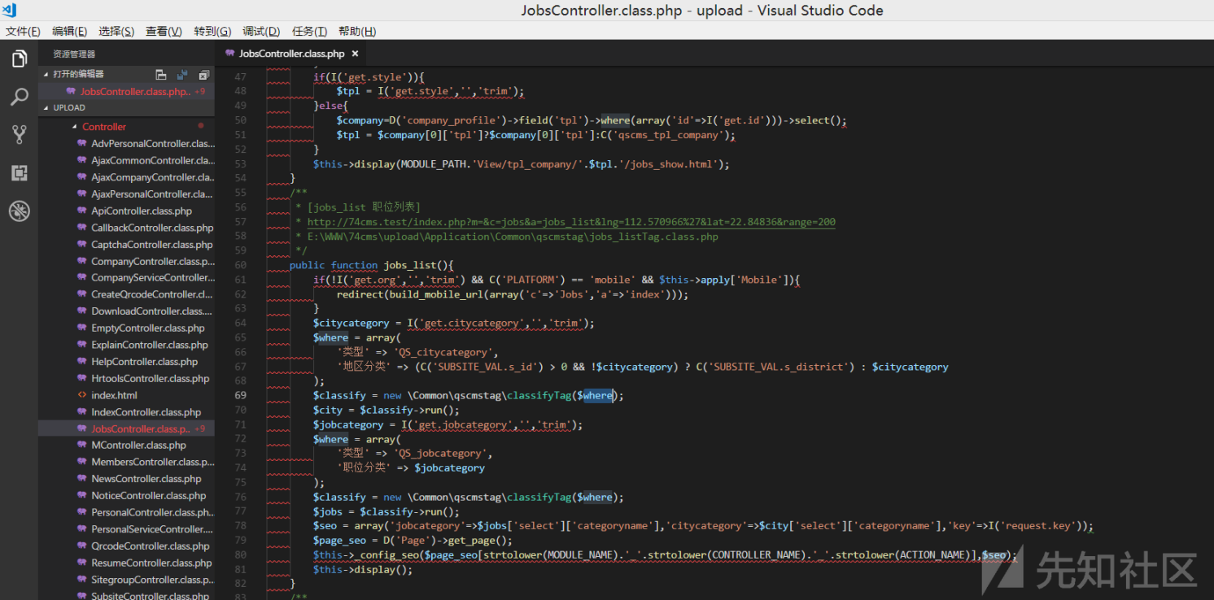Close the JobsController.class.php tab

pos(355,54)
